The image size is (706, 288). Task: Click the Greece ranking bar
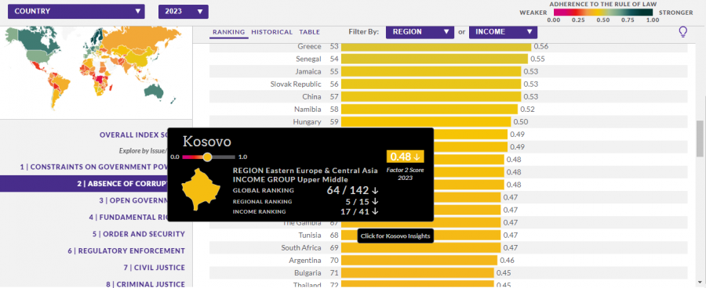point(436,47)
